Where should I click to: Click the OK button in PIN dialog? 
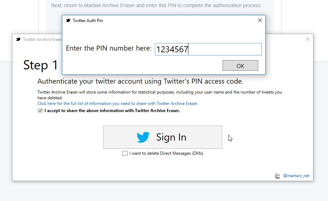[240, 65]
